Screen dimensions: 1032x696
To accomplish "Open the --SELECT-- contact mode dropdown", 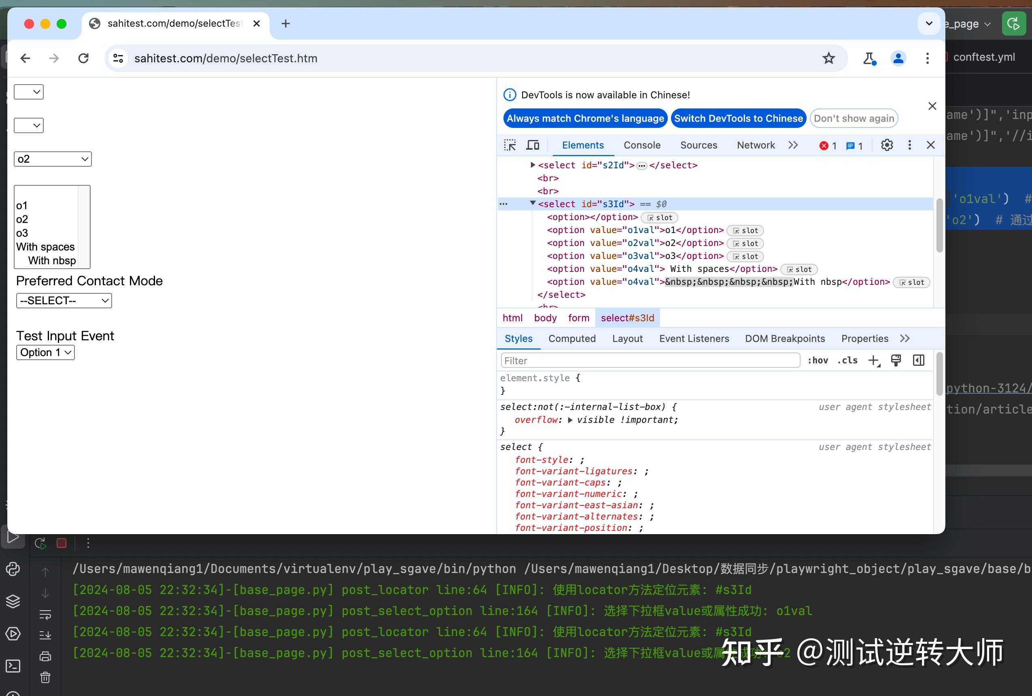I will tap(64, 301).
